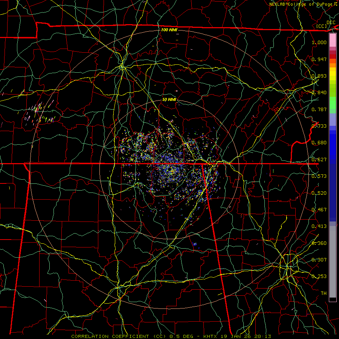The width and height of the screenshot is (339, 339).
Task: Pick the pink swatch at 1.000
Action: [x=333, y=40]
